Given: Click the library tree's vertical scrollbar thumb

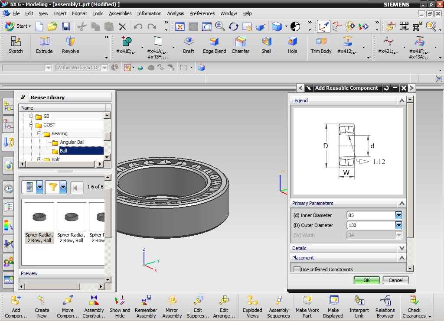Looking at the screenshot, I should click(107, 136).
